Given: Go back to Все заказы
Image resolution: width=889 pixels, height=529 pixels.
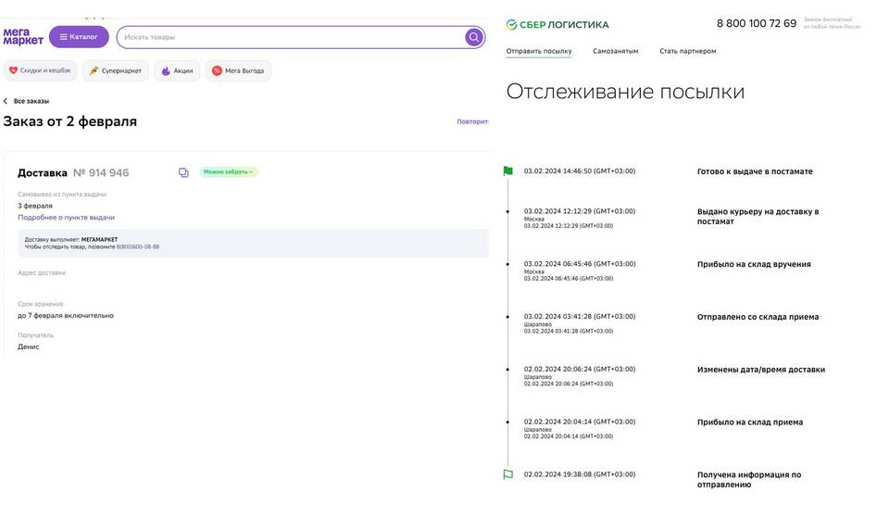Looking at the screenshot, I should 26,101.
